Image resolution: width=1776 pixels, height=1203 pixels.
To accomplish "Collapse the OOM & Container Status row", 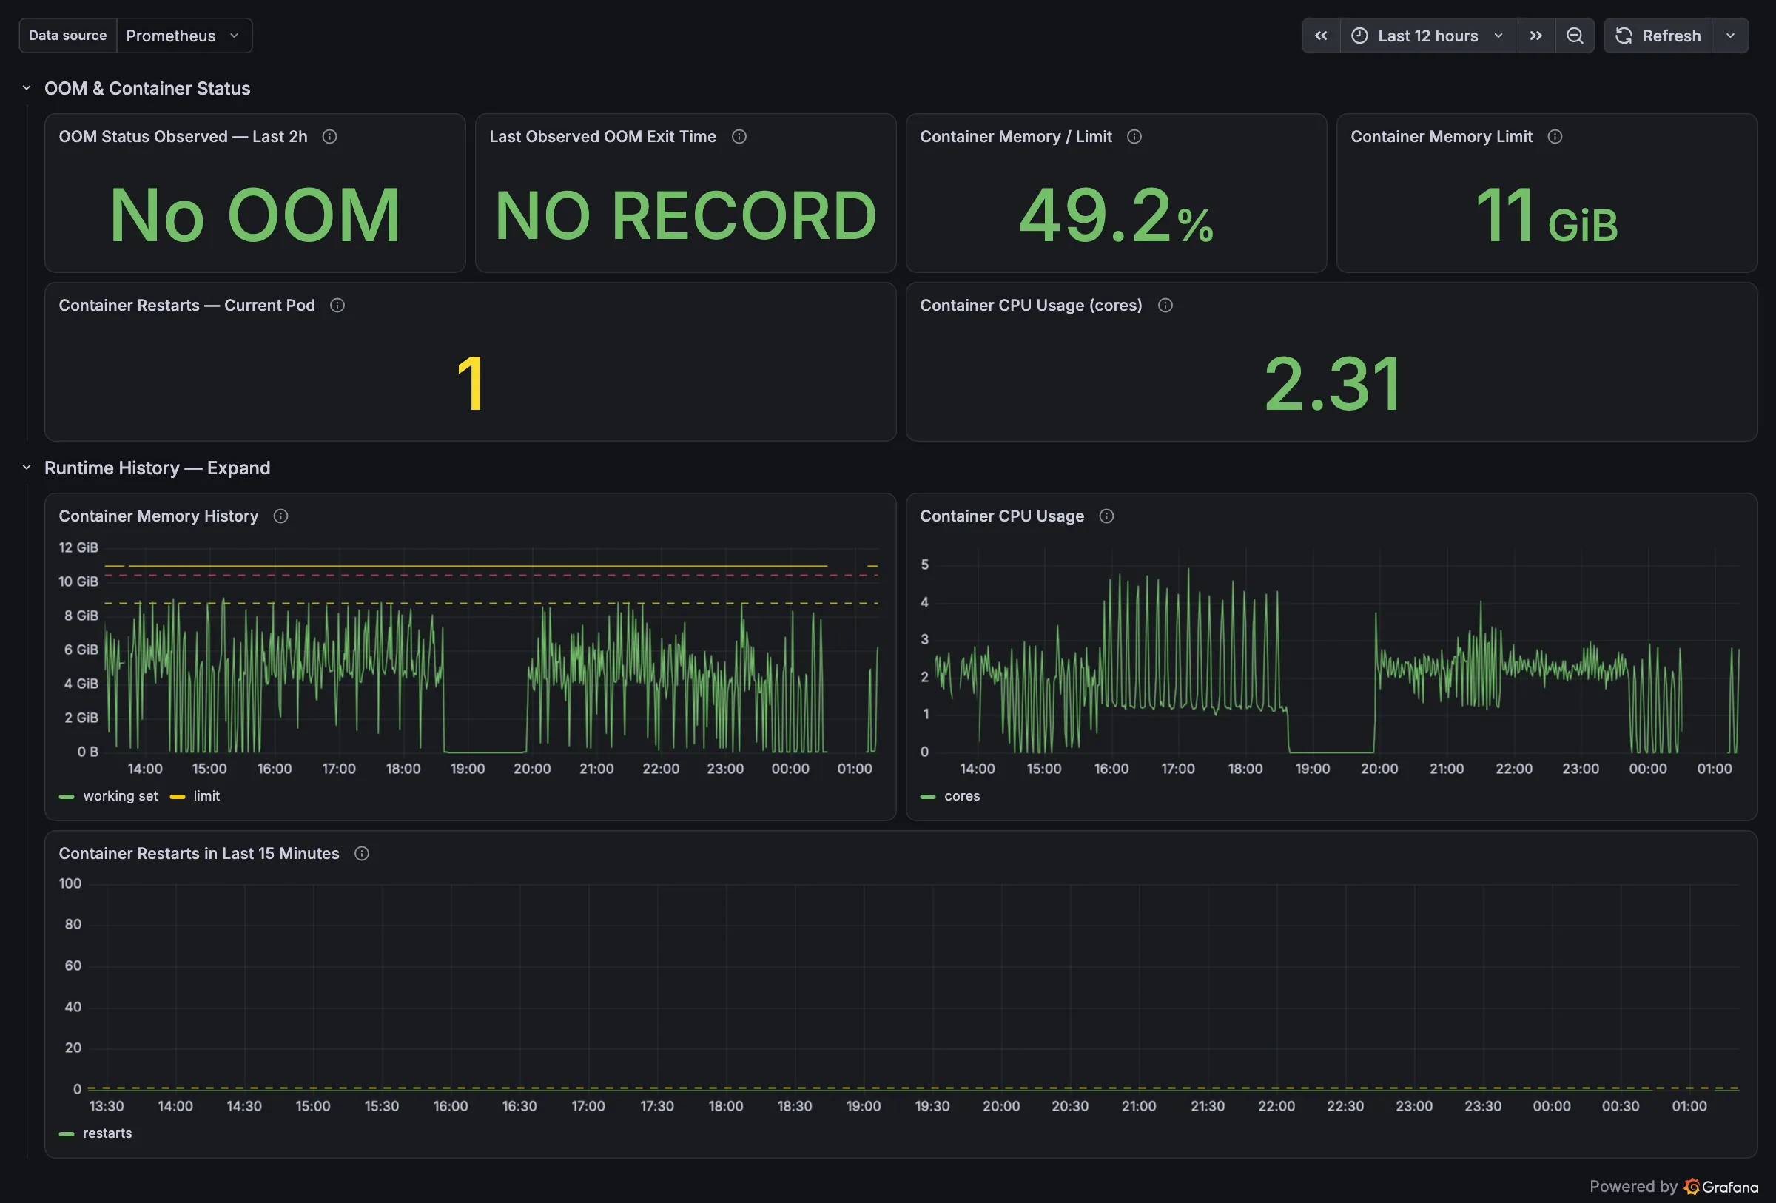I will (x=27, y=89).
